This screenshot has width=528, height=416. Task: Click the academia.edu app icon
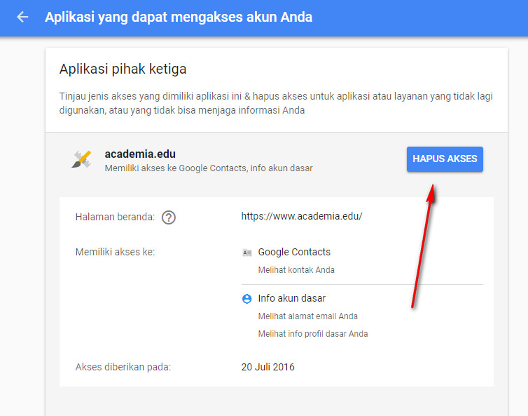[x=81, y=159]
